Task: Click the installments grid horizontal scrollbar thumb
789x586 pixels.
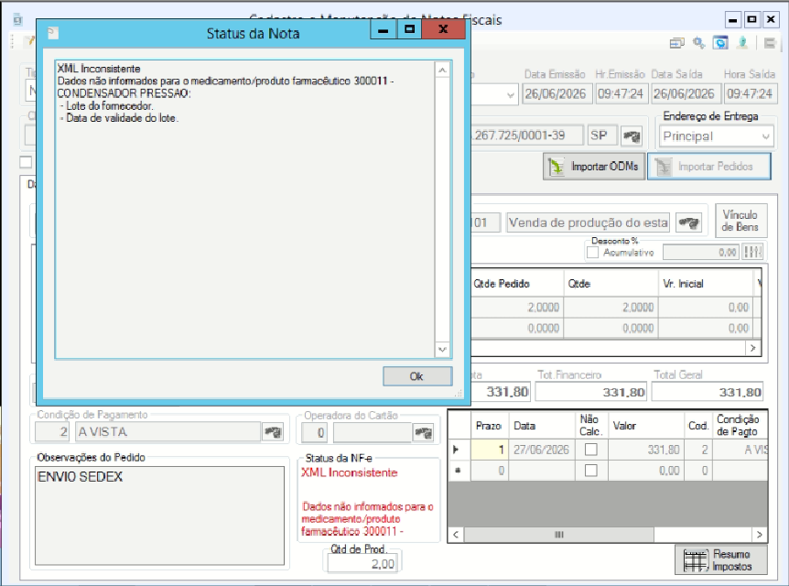Action: click(559, 535)
